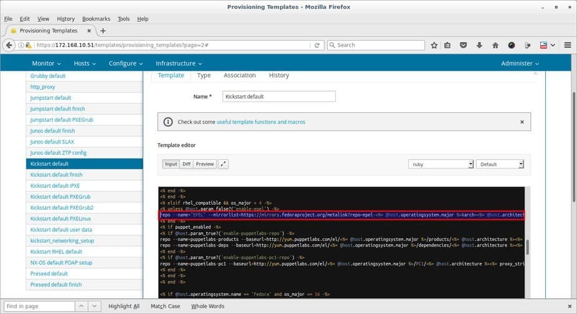The height and width of the screenshot is (314, 577).
Task: Expand the Infrastructure menu
Action: tap(179, 63)
